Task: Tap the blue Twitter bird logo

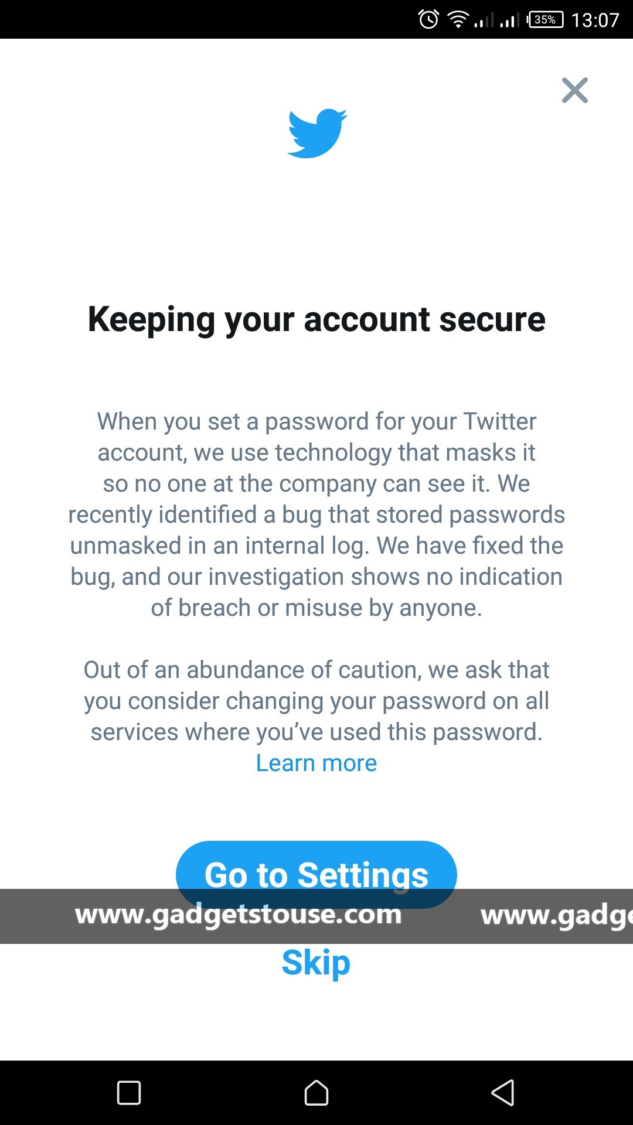Action: [x=317, y=133]
